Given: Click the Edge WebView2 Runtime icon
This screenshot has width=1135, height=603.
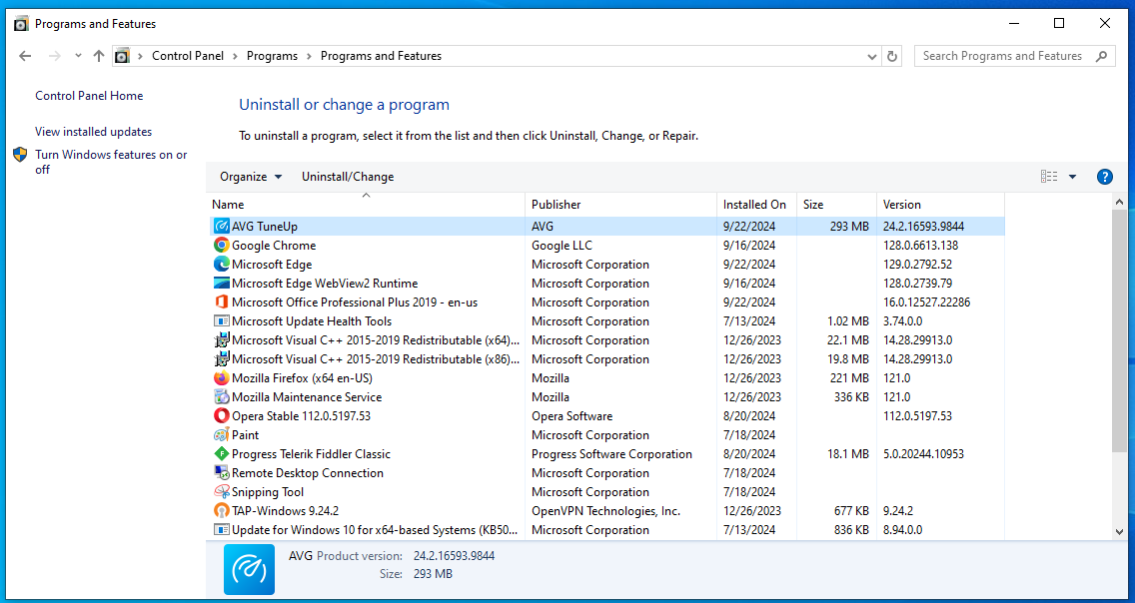Looking at the screenshot, I should pyautogui.click(x=222, y=283).
